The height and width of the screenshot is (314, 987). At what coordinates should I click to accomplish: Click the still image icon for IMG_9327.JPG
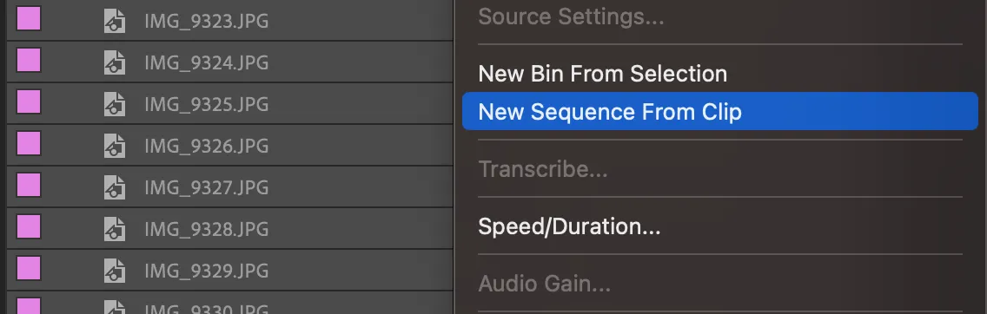click(x=114, y=187)
